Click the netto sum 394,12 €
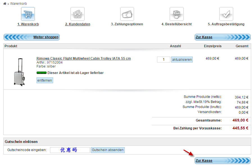 coord(242,97)
